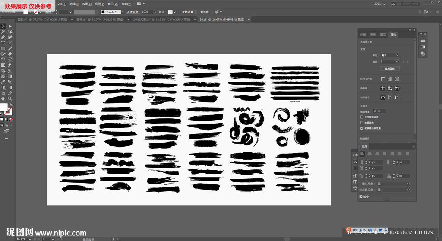The width and height of the screenshot is (442, 241).
Task: Open the Touch C... brush definition dropdown
Action: point(123,12)
